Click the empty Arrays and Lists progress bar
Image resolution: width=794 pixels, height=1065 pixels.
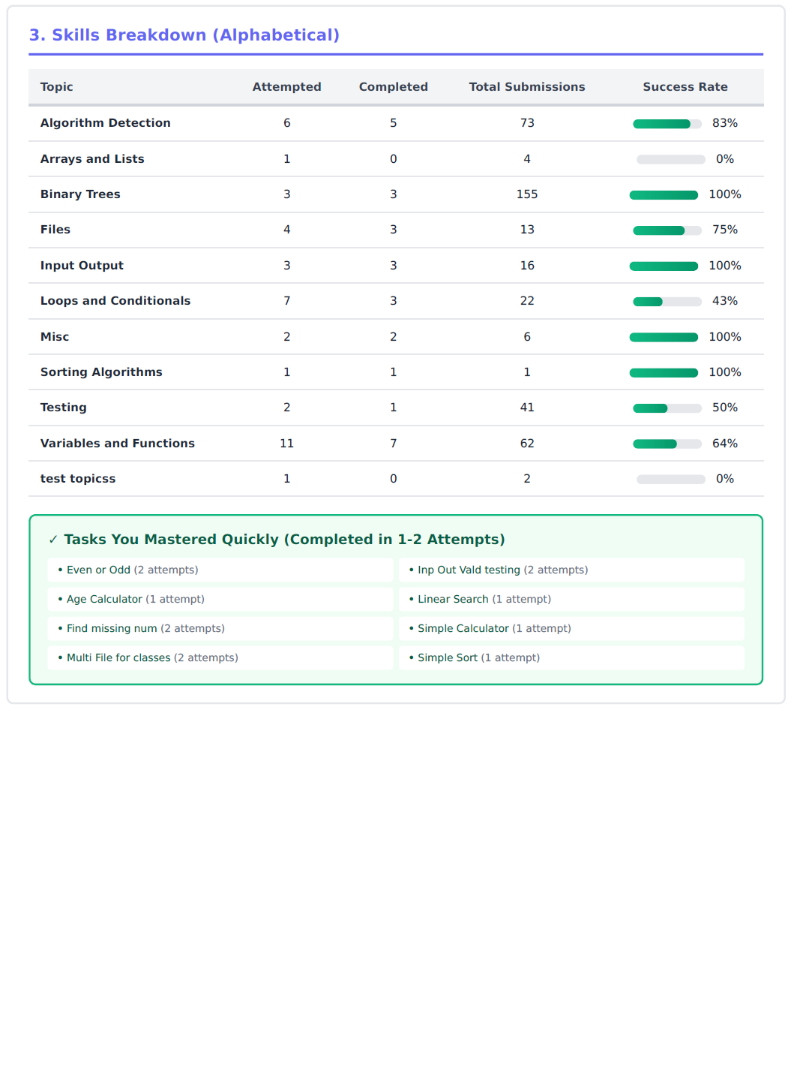pos(670,160)
